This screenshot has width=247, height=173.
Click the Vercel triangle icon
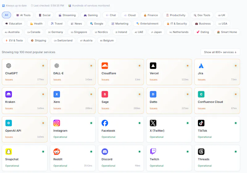[x=153, y=66]
